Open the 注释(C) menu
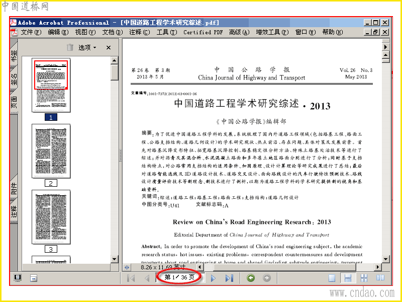Viewport: 402px width, 302px height. [x=140, y=32]
